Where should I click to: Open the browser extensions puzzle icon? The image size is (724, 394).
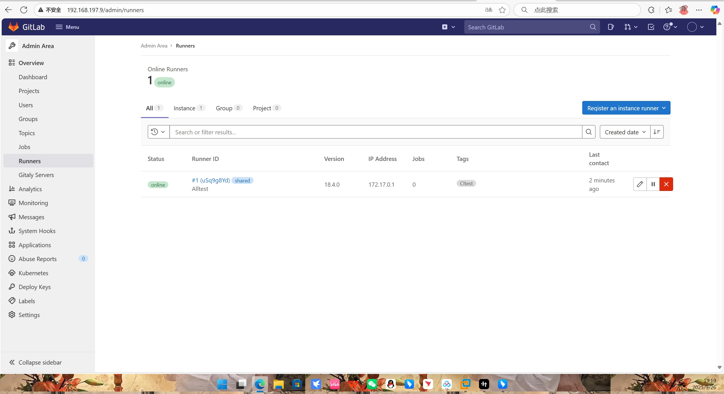pos(651,10)
